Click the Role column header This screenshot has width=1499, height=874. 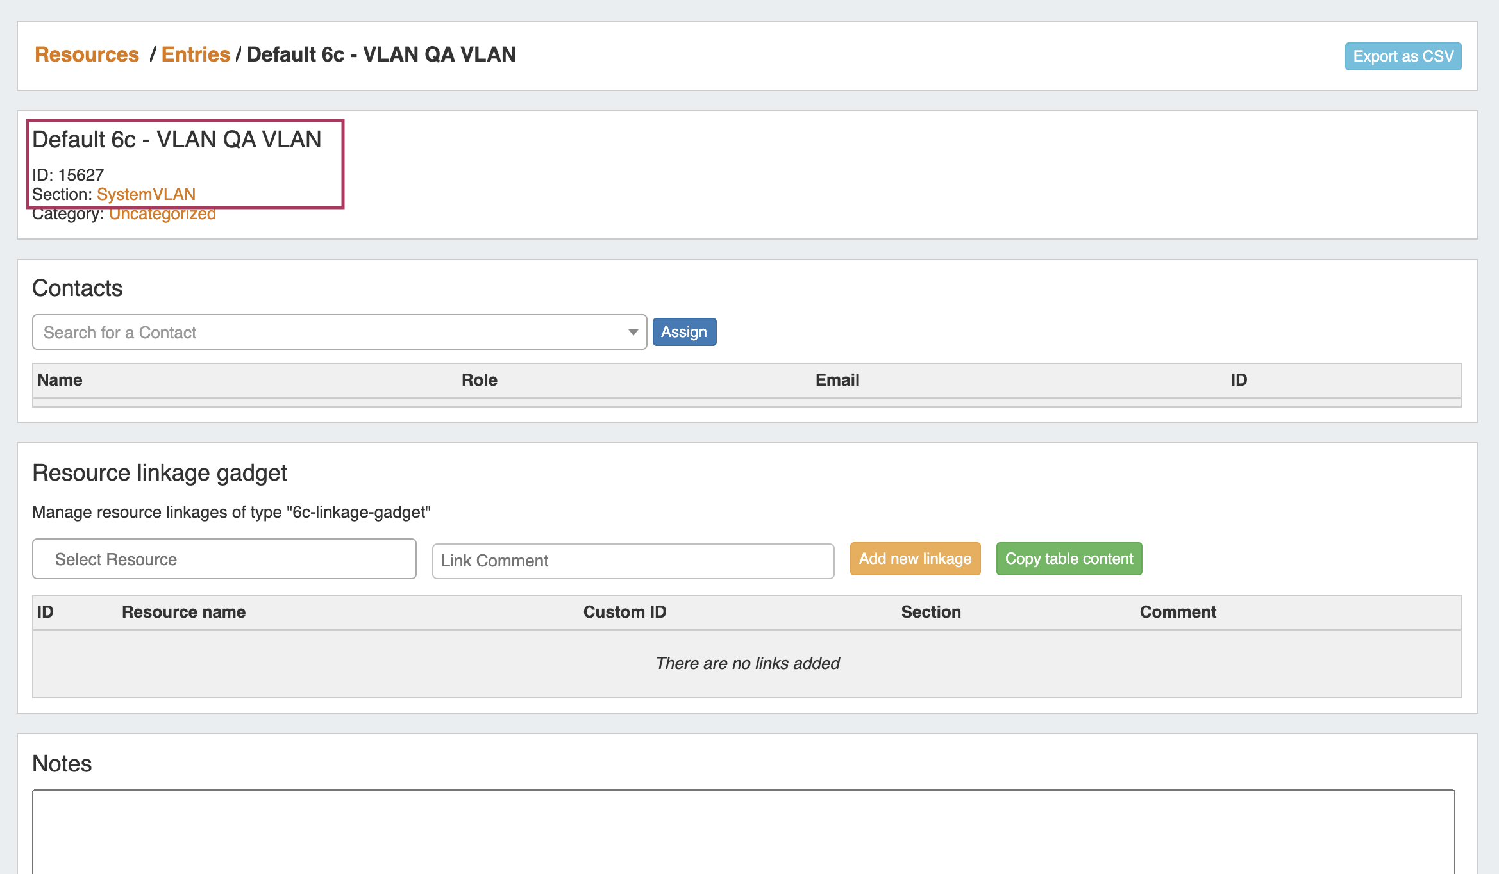479,380
